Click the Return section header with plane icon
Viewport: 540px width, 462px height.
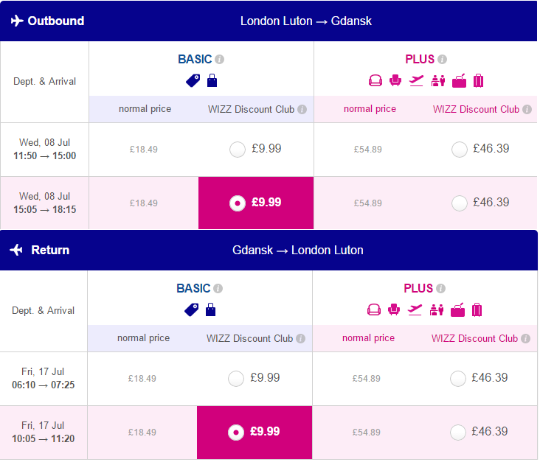click(x=269, y=250)
